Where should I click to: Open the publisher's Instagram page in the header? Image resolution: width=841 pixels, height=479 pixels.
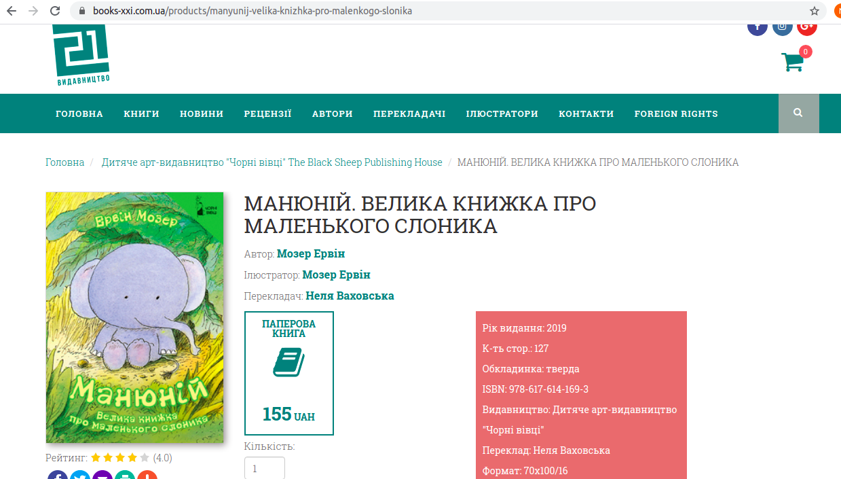pyautogui.click(x=783, y=27)
